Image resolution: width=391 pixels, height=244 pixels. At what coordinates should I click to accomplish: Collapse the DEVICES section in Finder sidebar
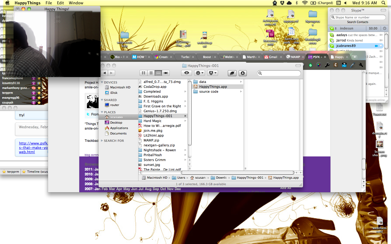(102, 82)
